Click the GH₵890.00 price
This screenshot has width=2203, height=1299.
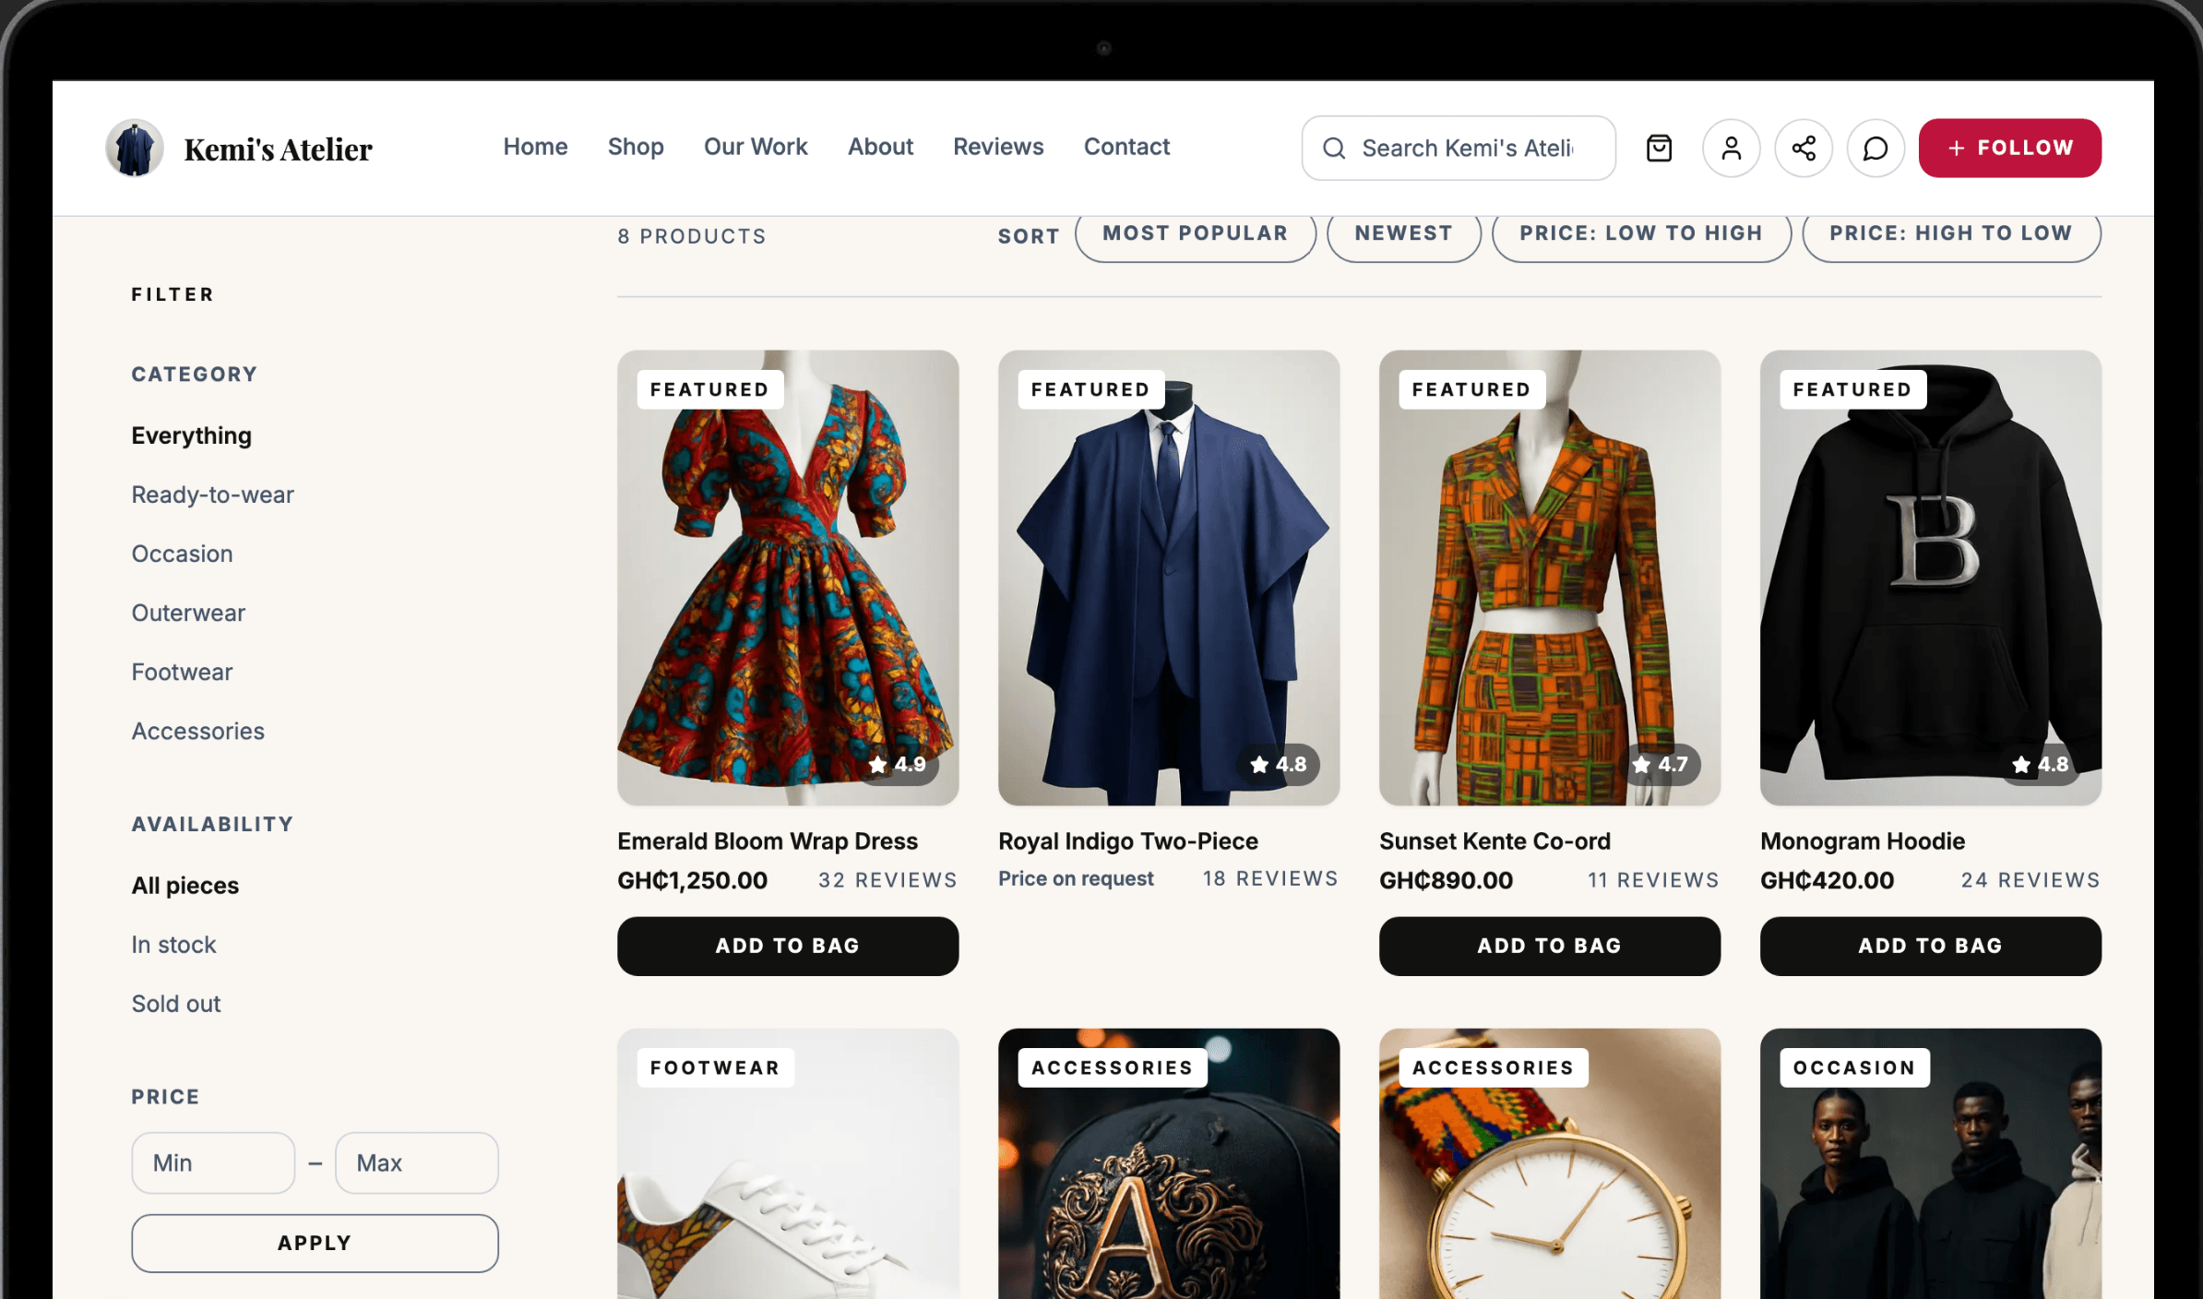(1446, 880)
